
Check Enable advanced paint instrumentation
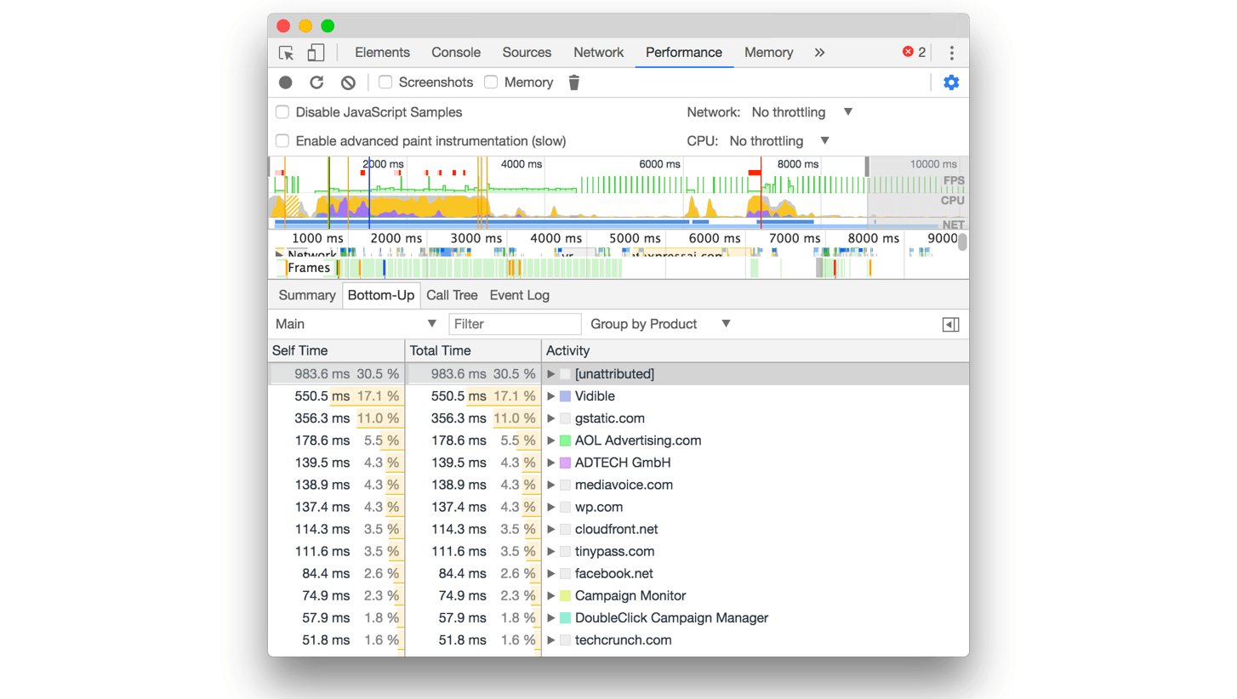click(282, 141)
